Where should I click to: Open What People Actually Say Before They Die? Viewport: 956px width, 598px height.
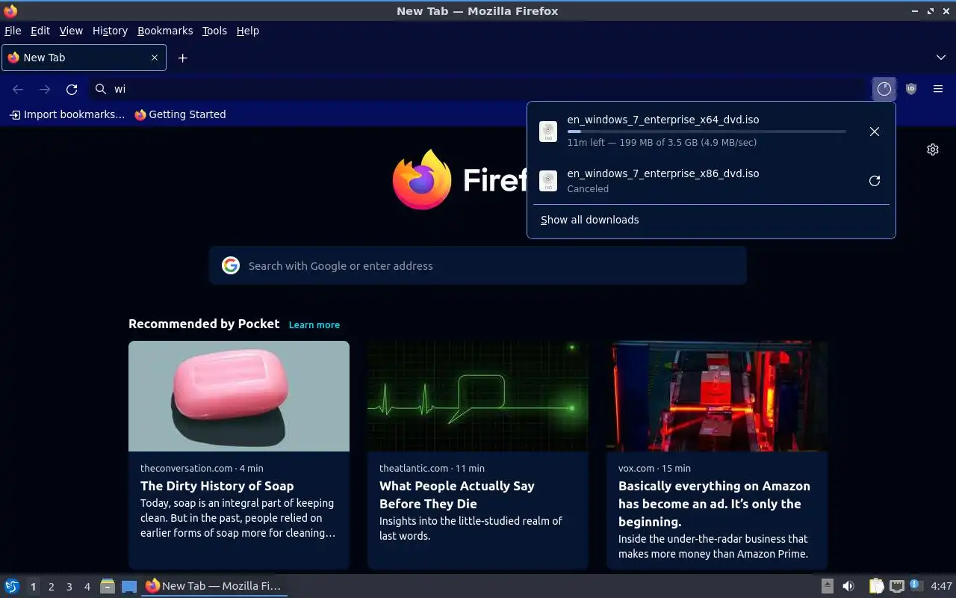click(457, 495)
